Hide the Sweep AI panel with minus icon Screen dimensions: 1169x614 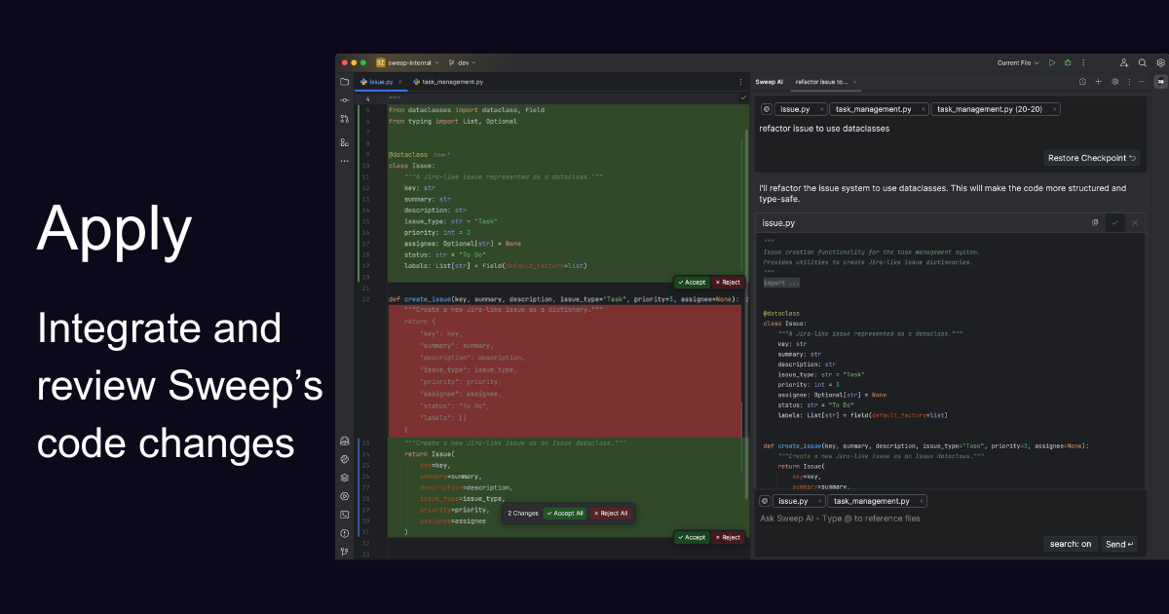tap(1141, 82)
